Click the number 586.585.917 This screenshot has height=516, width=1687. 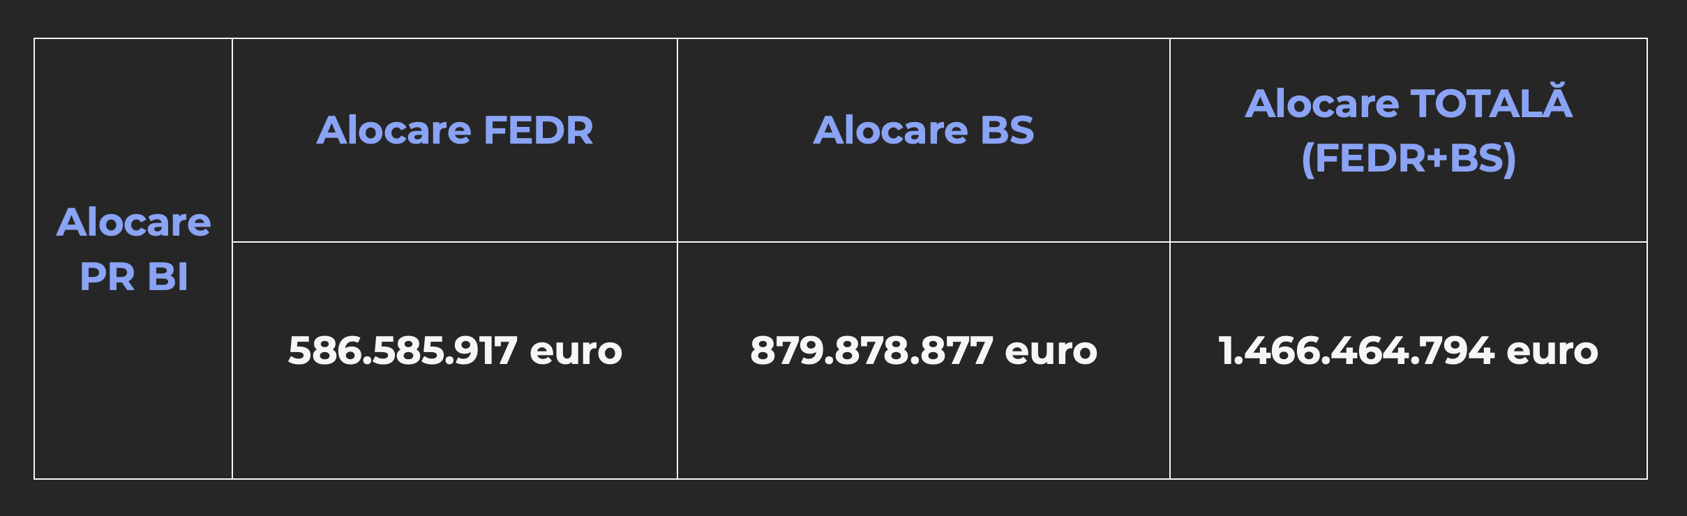(x=403, y=350)
